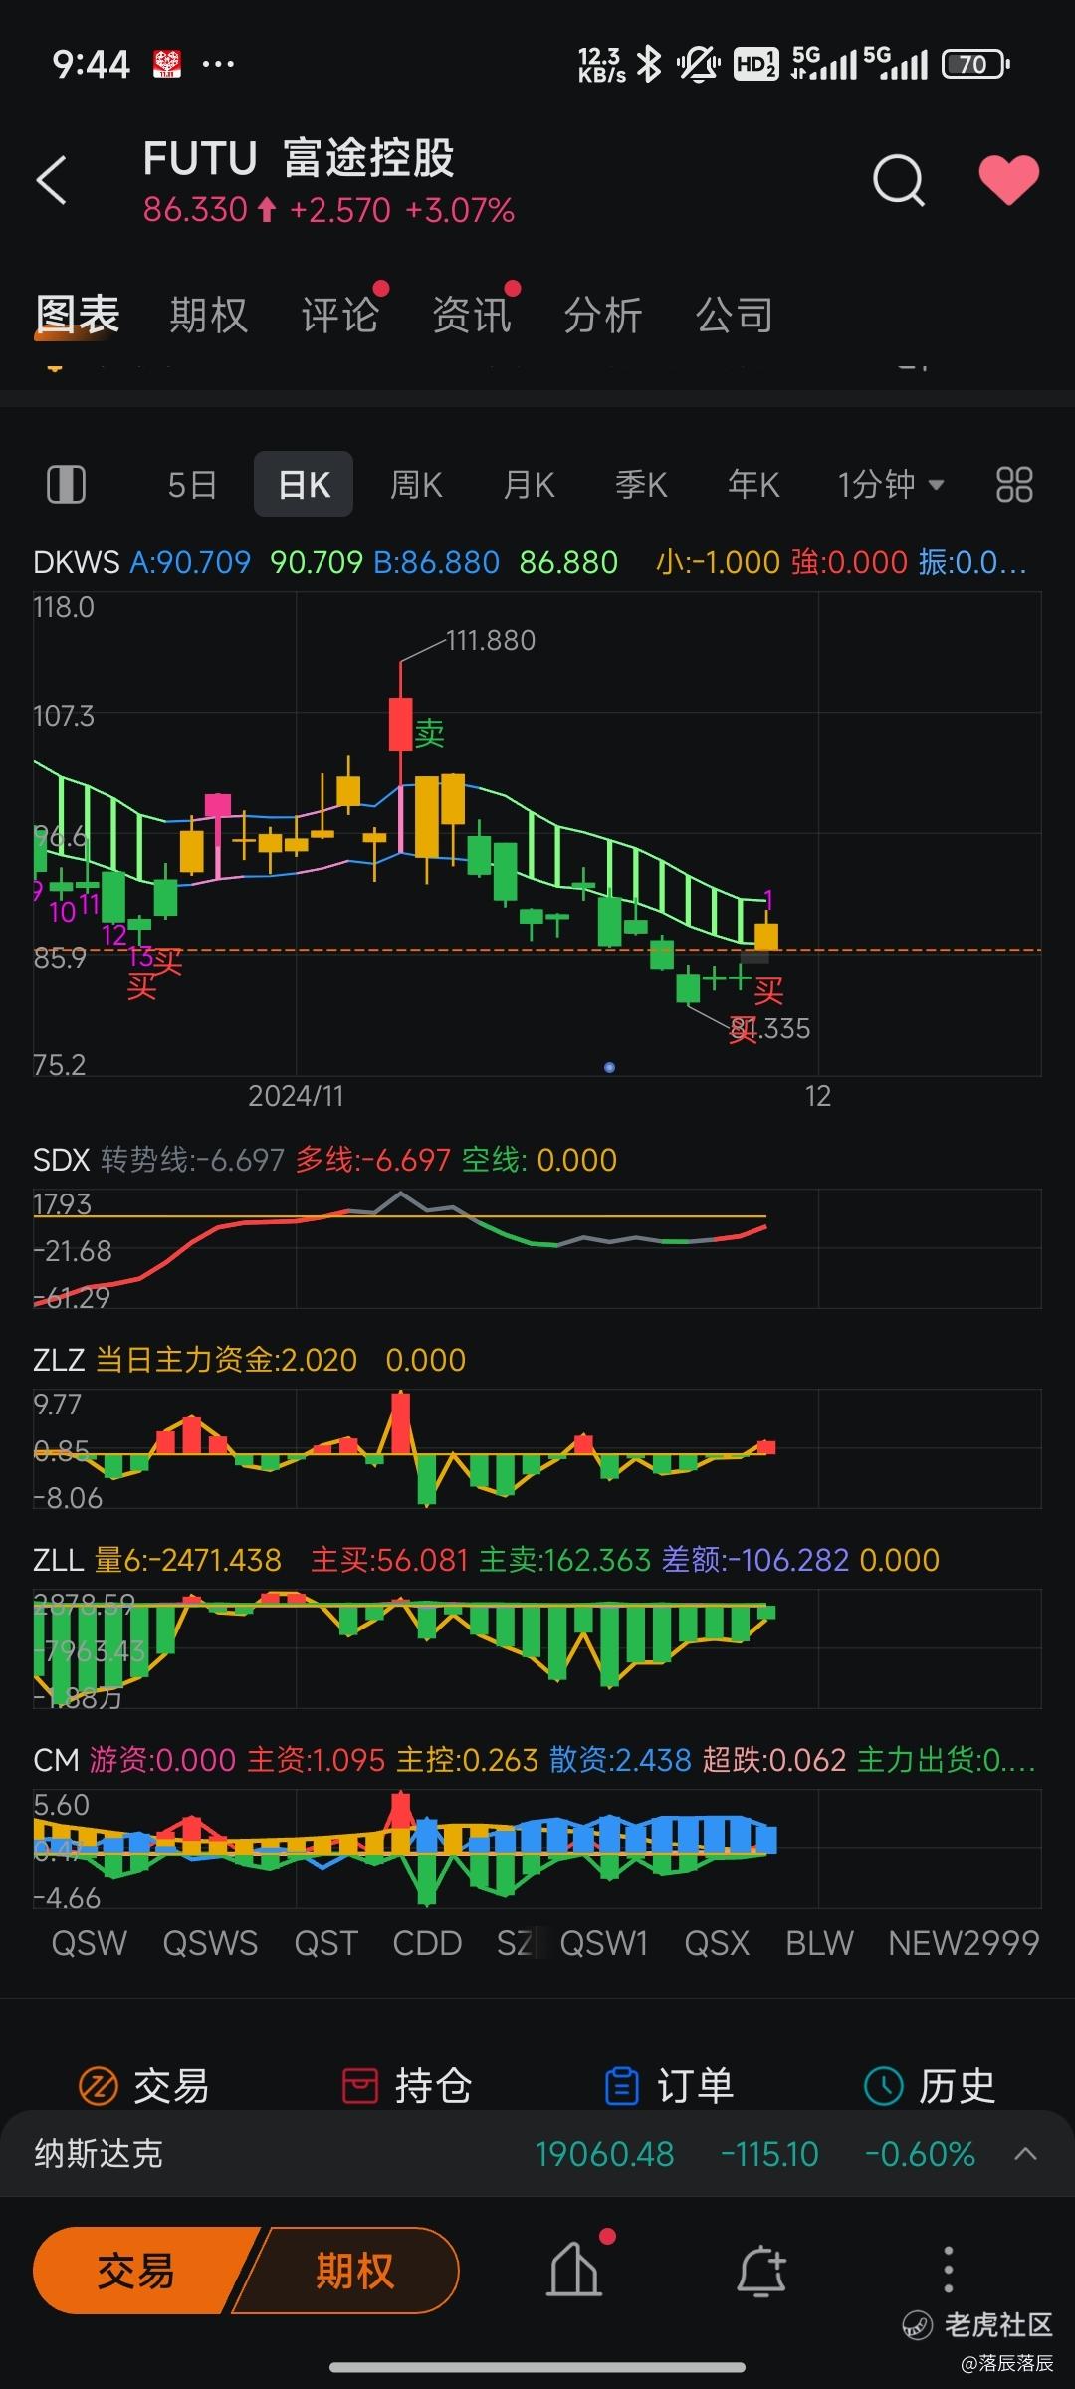Toggle the split chart layout icon
Image resolution: width=1075 pixels, height=2389 pixels.
(67, 485)
